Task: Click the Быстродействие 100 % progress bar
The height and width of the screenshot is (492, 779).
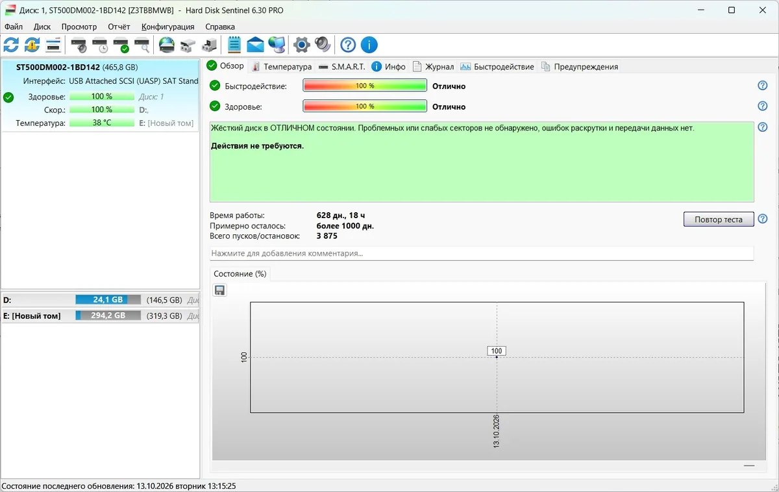Action: tap(365, 86)
